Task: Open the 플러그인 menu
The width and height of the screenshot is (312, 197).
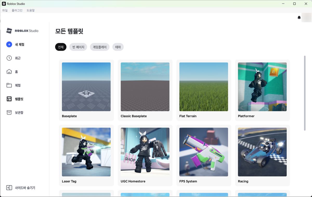Action: tap(17, 10)
